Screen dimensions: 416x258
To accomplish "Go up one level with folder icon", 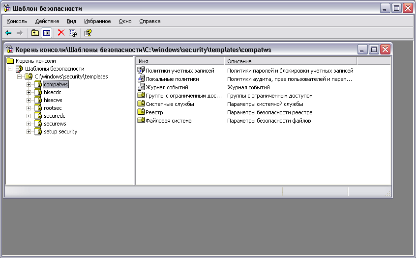I will tap(35, 33).
